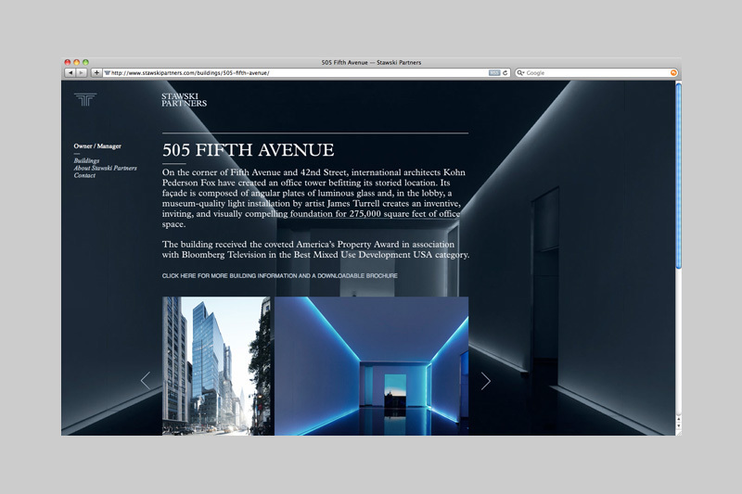Viewport: 742px width, 494px height.
Task: Open the Contact navigation link
Action: pos(84,175)
